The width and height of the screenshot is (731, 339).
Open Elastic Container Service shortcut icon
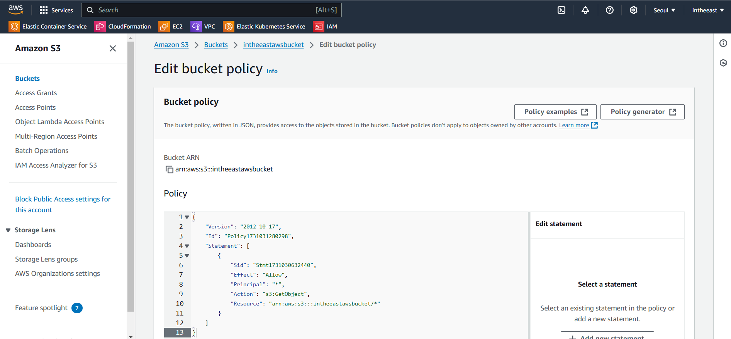14,27
